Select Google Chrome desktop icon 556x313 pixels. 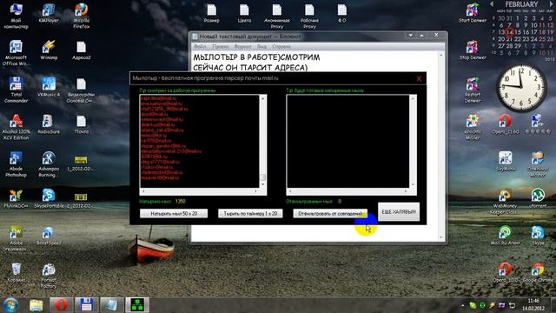click(538, 272)
